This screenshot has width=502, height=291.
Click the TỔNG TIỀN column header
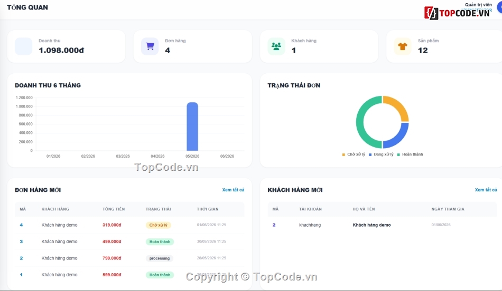click(114, 209)
